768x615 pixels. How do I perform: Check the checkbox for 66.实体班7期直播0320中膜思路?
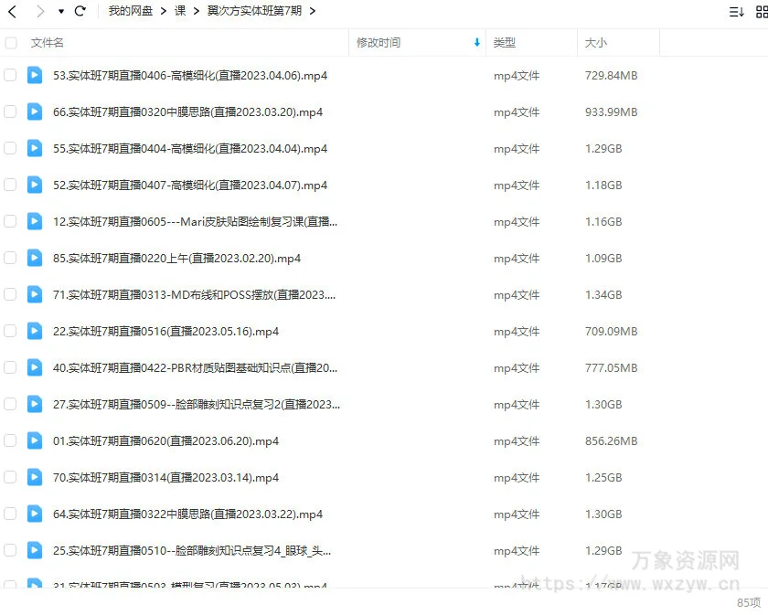pyautogui.click(x=10, y=111)
